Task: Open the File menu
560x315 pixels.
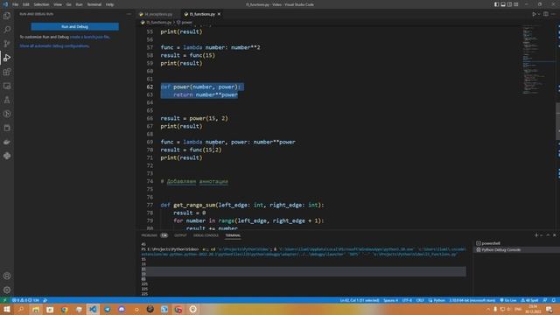Action: pos(16,4)
